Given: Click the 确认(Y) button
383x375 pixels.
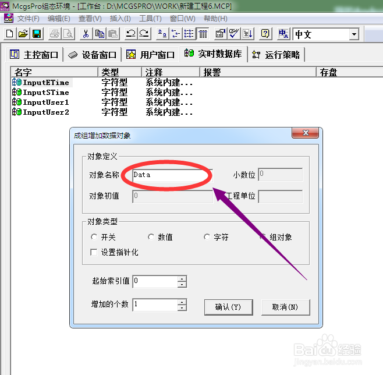Looking at the screenshot, I should click(228, 307).
